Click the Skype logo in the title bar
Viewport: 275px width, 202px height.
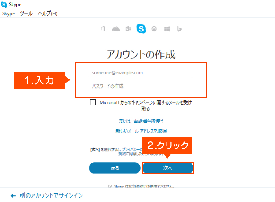pos(4,5)
